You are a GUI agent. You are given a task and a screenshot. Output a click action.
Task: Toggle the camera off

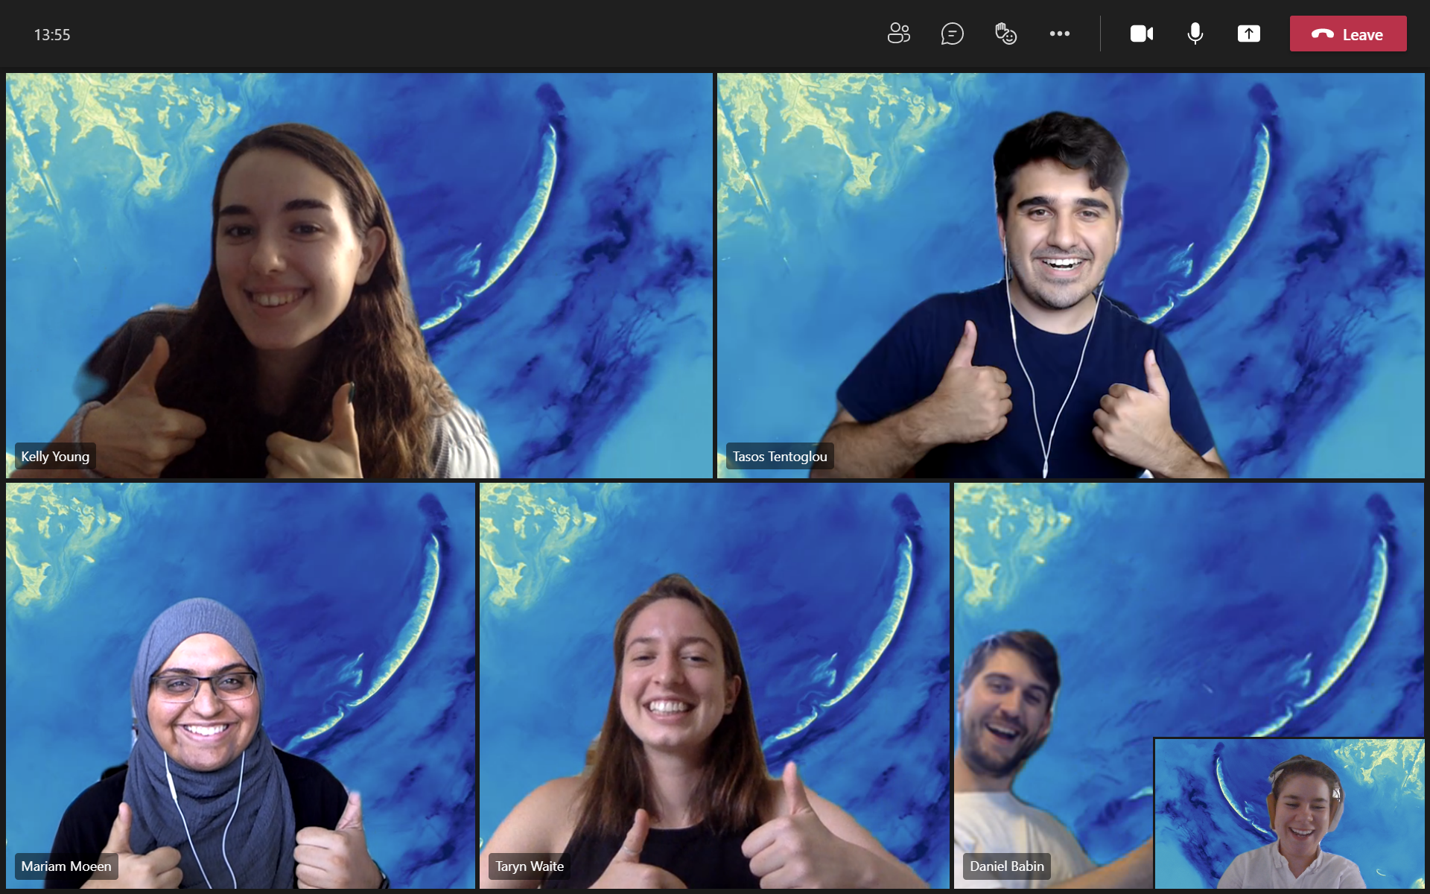(1141, 34)
